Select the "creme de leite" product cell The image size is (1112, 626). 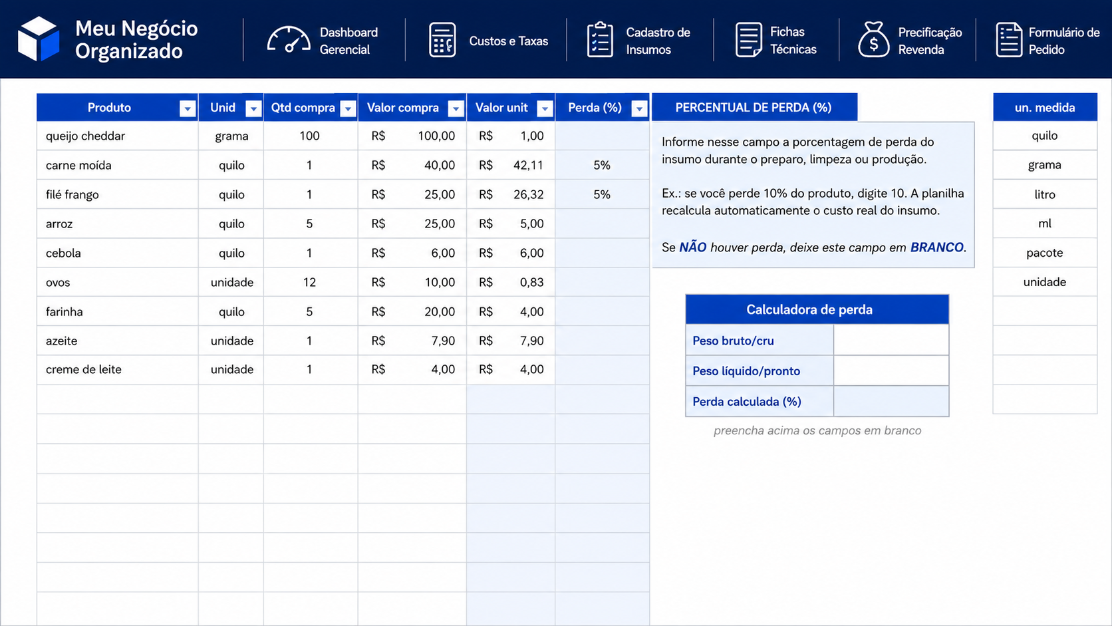[x=118, y=369]
